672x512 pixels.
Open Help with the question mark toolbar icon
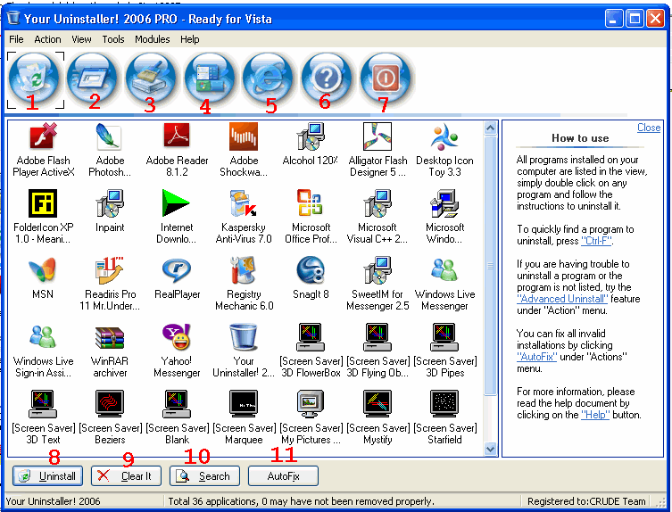tap(327, 78)
